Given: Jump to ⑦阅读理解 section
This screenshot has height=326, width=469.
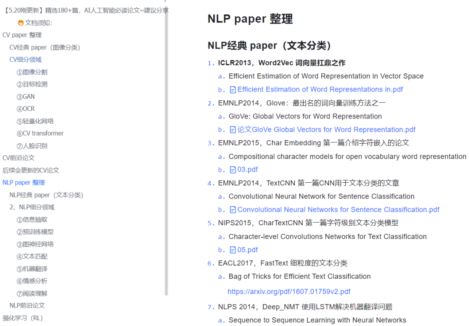Looking at the screenshot, I should (32, 294).
